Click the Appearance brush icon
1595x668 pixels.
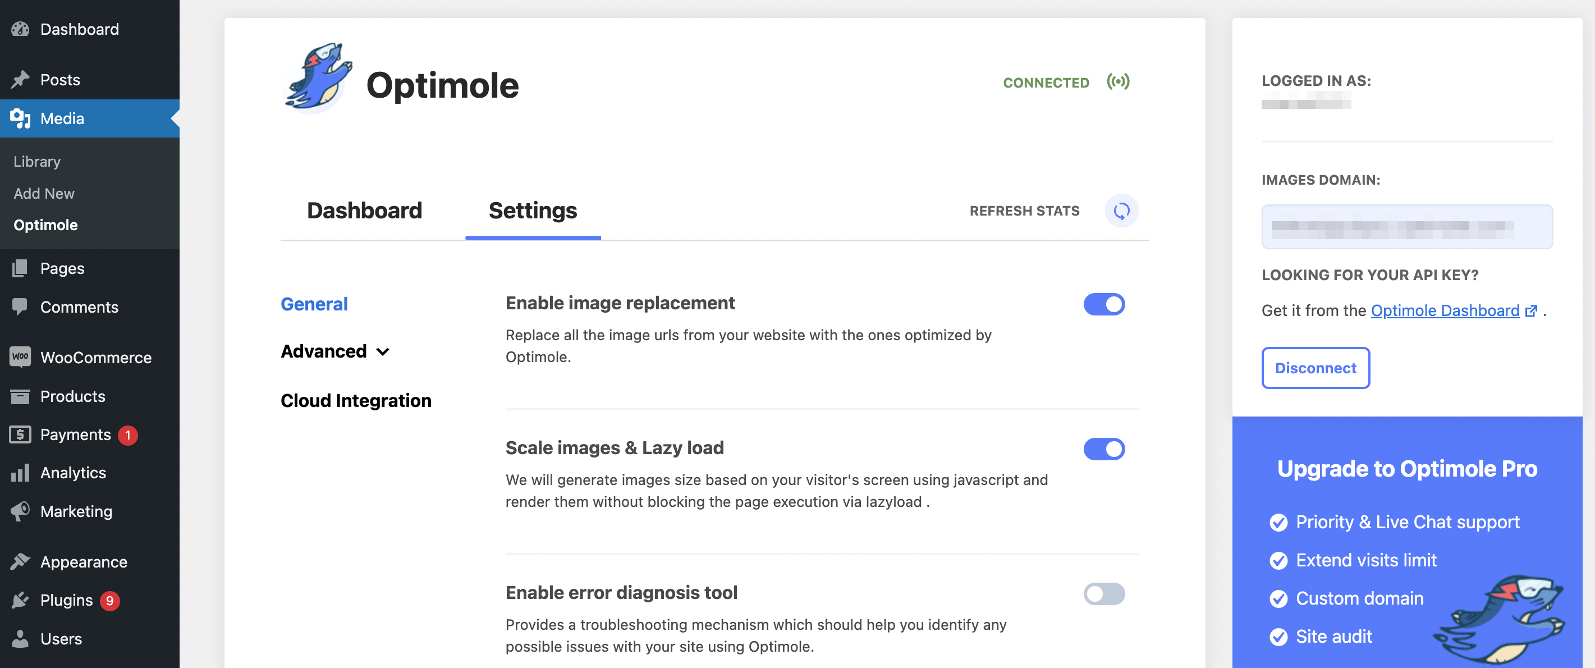(x=20, y=561)
